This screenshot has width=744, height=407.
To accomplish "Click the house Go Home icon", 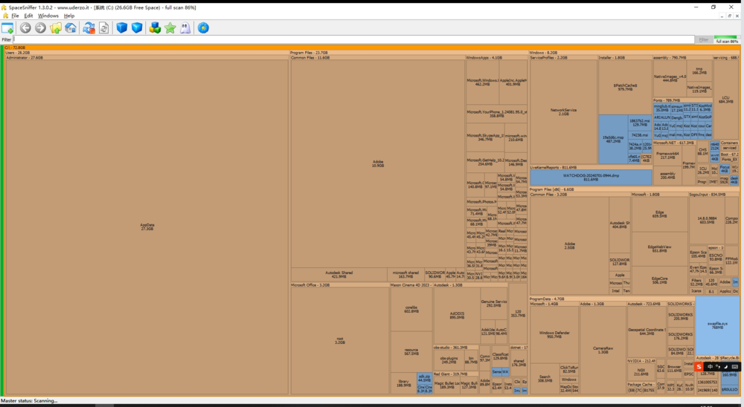I will coord(71,28).
